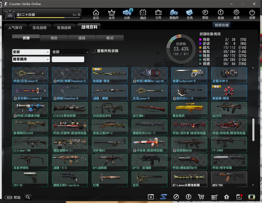Open the 仓库 inventory briefcase icon
Image resolution: width=262 pixels, height=203 pixels.
click(x=158, y=14)
